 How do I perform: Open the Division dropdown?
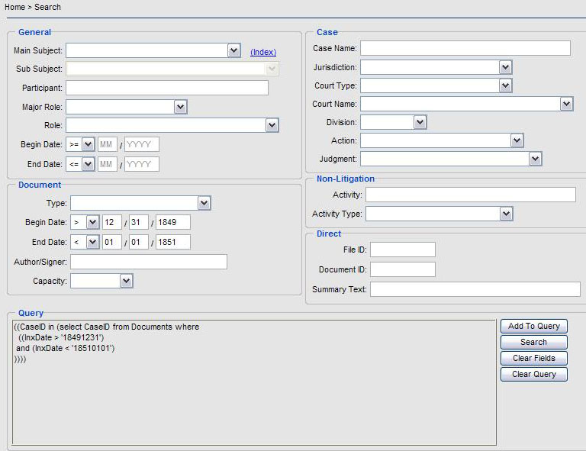coord(394,122)
